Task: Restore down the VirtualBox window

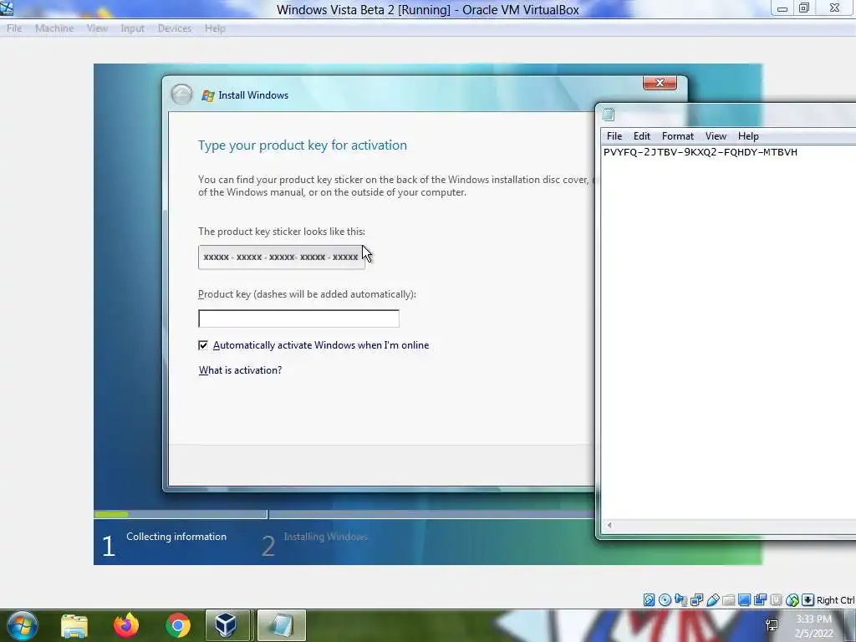Action: [x=804, y=8]
